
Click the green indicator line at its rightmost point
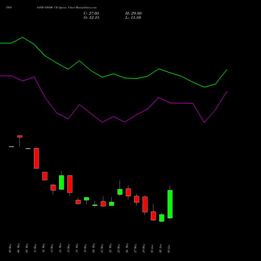click(x=227, y=69)
